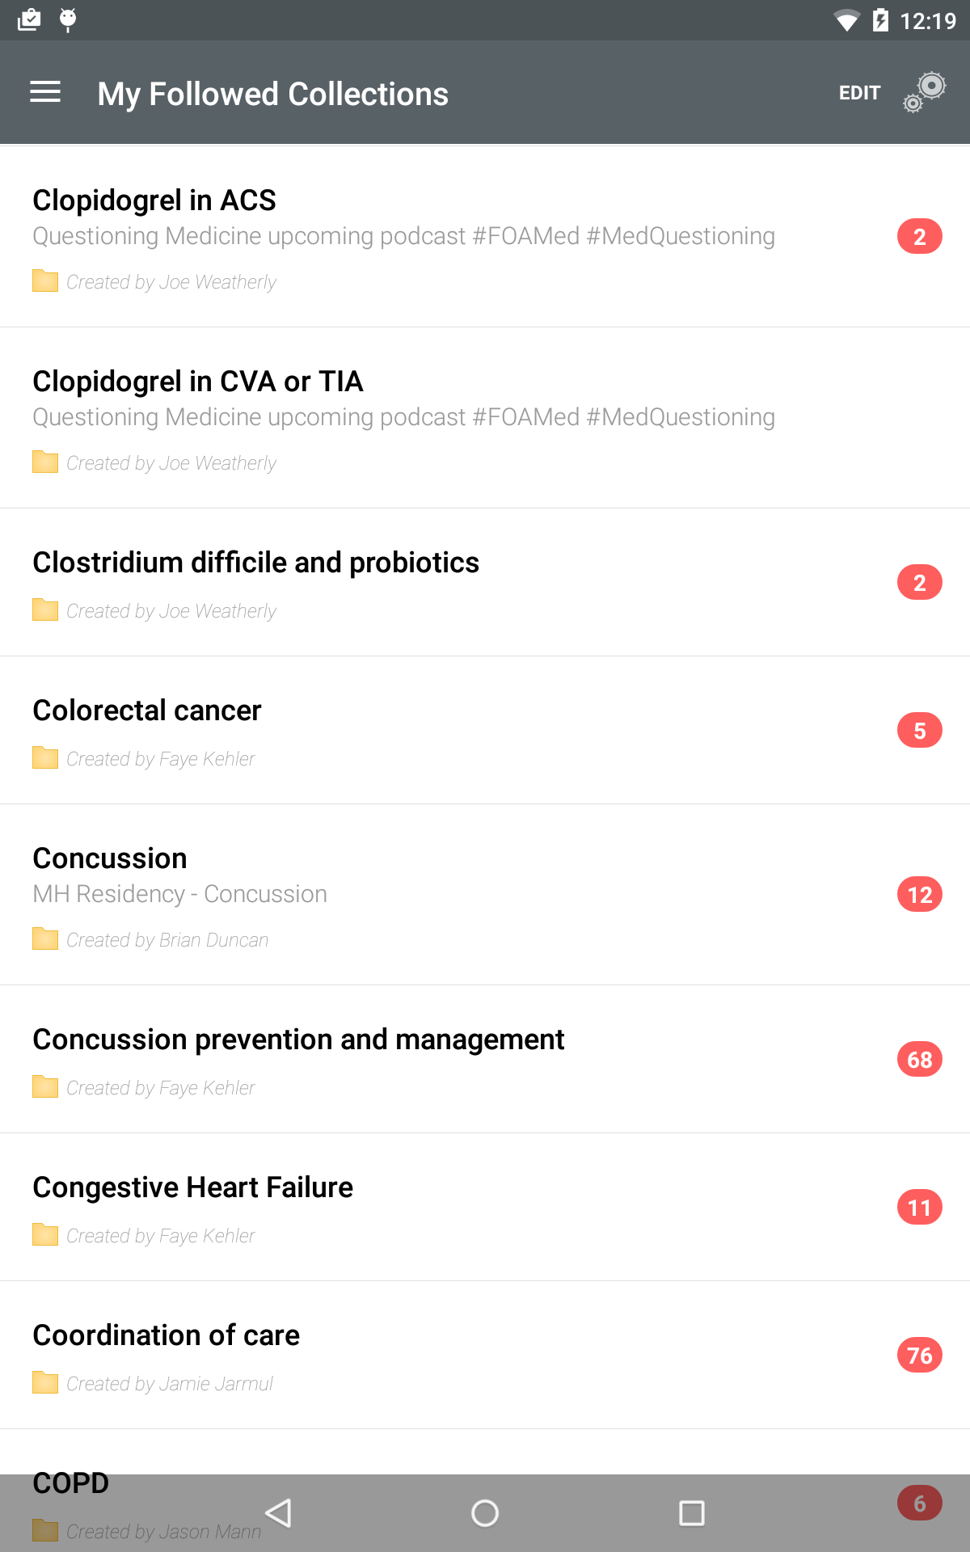Open the Concussion collection by Brian Duncan

tap(110, 858)
